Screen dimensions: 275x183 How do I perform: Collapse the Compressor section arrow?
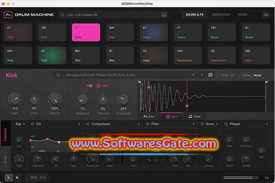coord(139,124)
